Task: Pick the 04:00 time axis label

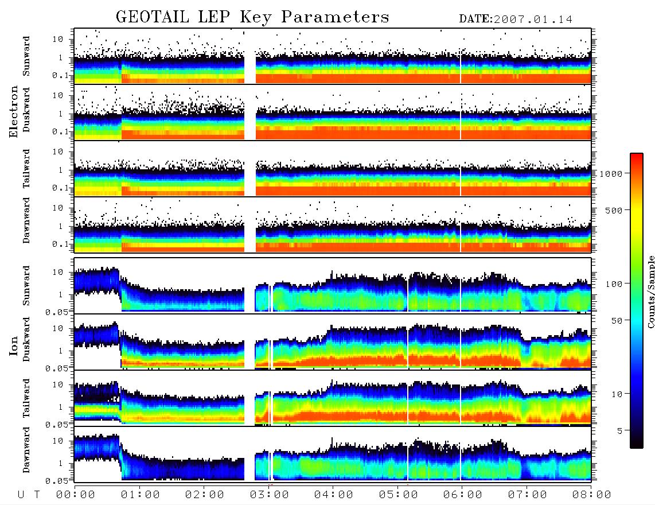Action: (333, 495)
